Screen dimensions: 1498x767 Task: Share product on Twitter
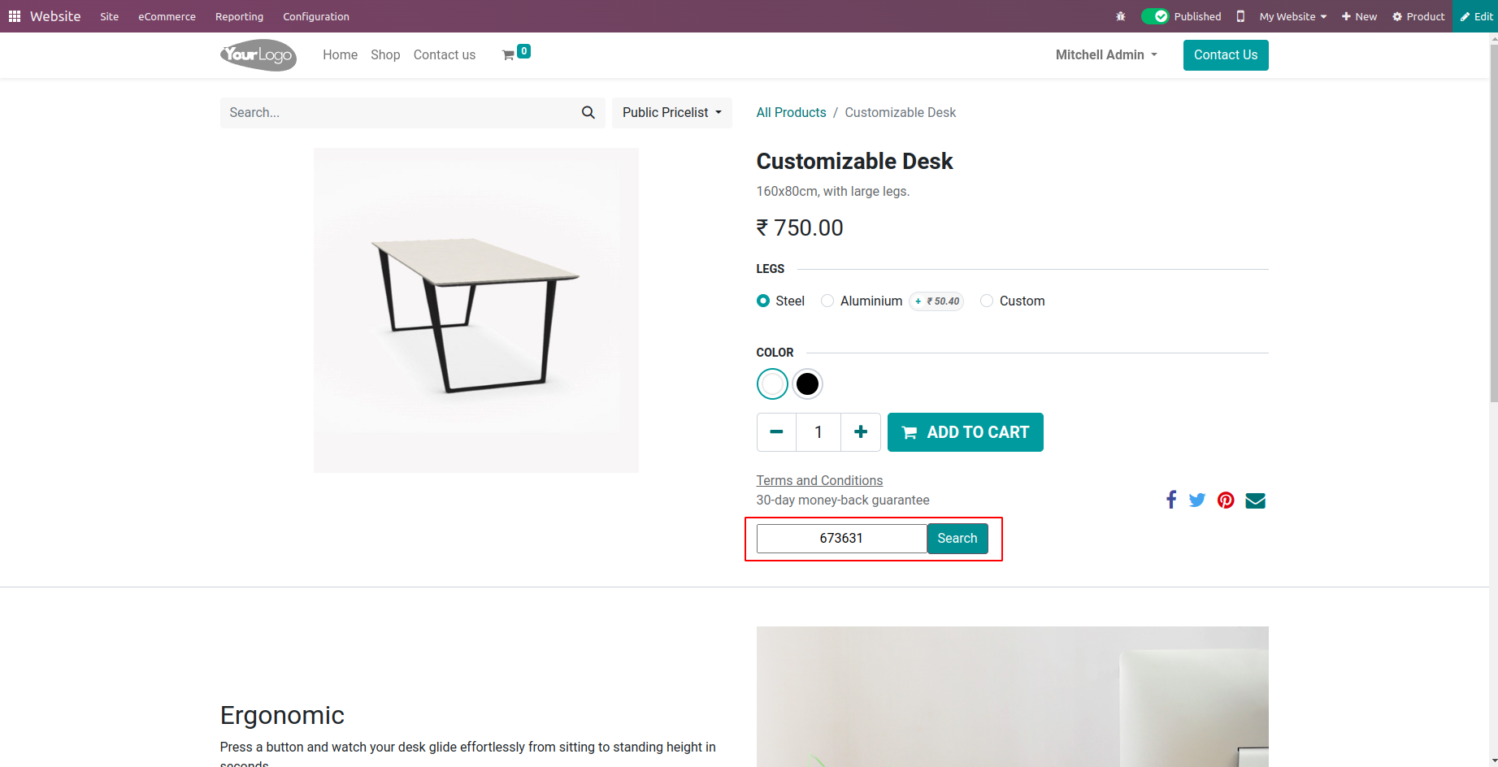(x=1197, y=500)
